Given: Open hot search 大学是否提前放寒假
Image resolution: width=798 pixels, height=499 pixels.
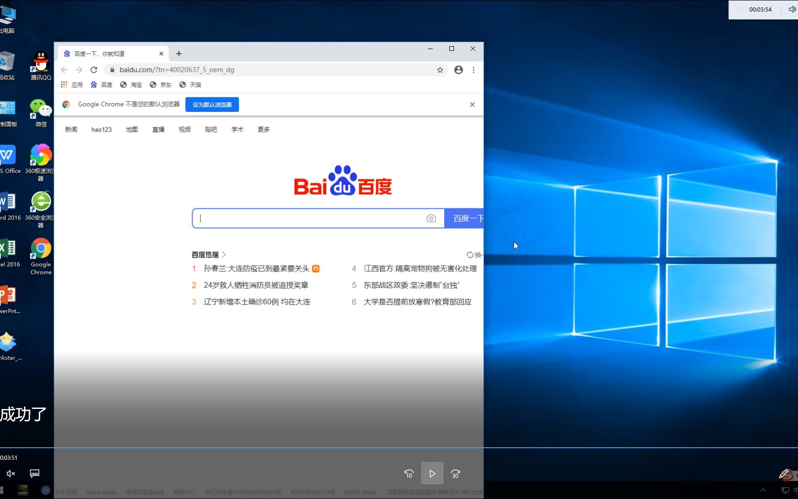Looking at the screenshot, I should point(417,302).
